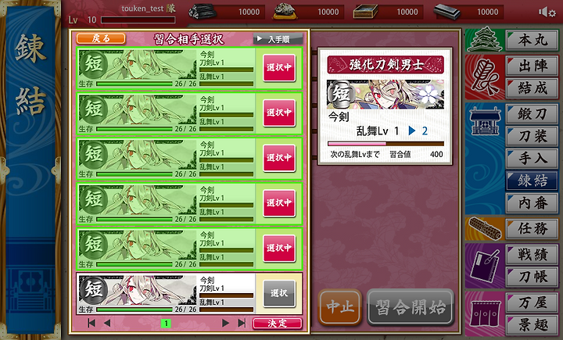
Task: Open the 出陣 menu
Action: (x=533, y=66)
